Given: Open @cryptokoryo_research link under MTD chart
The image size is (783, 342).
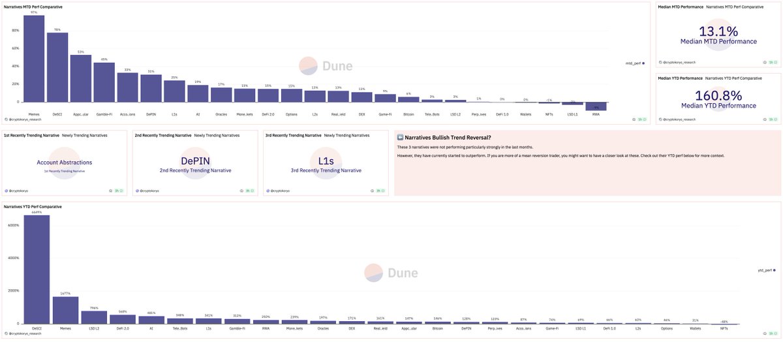Looking at the screenshot, I should point(23,119).
